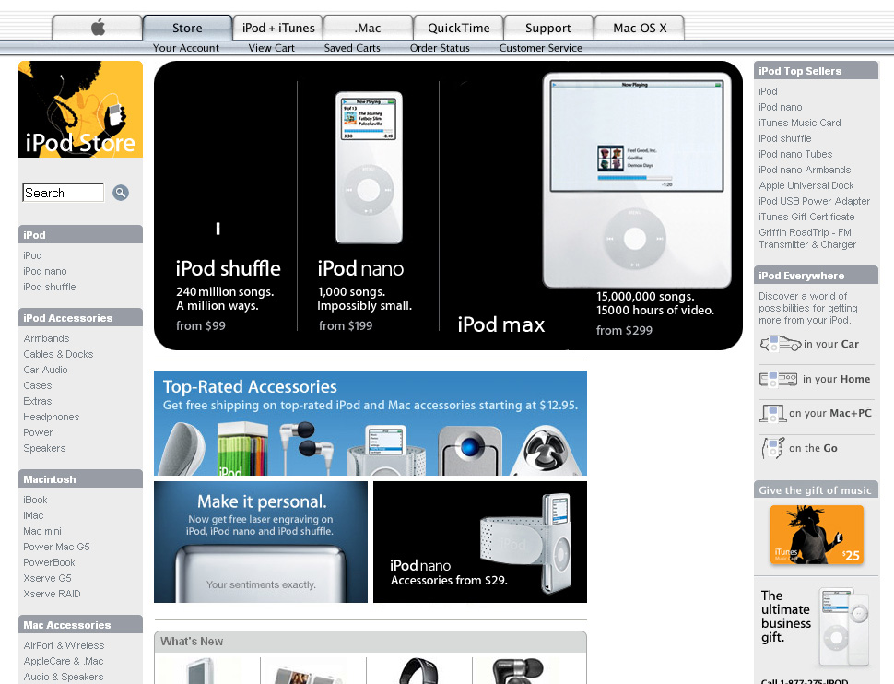
Task: Click the iPod max heading in hero banner
Action: click(501, 324)
